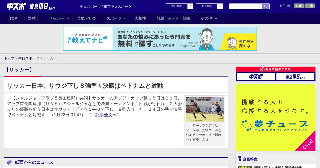
Task: Open 芸能・社会 navigation item
Action: 86,18
